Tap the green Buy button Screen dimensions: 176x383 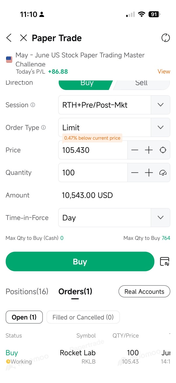pos(80,261)
